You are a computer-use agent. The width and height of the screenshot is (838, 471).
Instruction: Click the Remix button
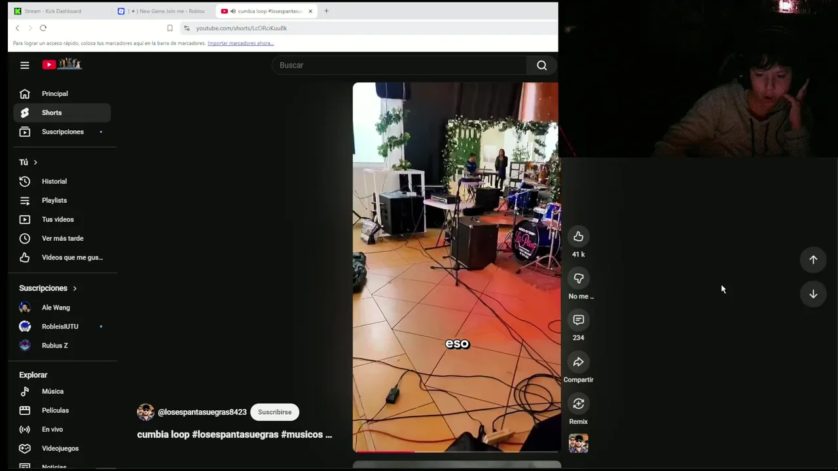[x=578, y=404]
